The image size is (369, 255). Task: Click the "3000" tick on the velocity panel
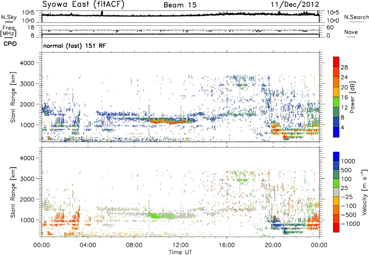pyautogui.click(x=27, y=179)
